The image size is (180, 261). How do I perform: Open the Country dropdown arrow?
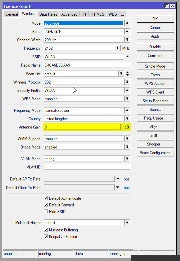127,119
